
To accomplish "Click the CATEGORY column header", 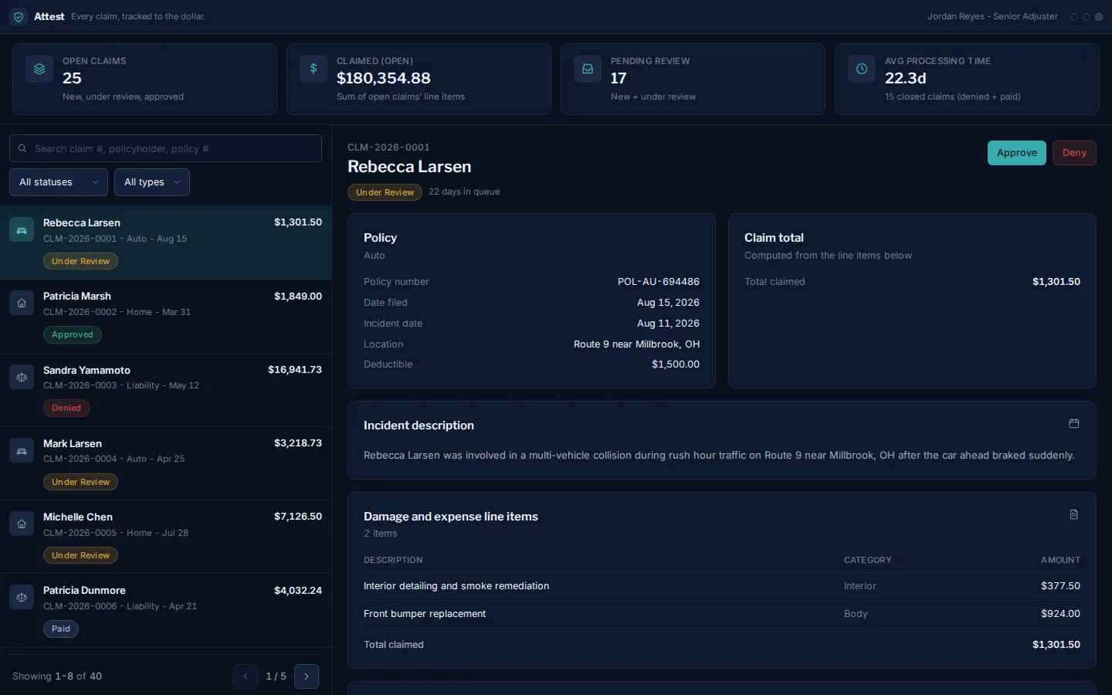I will point(868,560).
